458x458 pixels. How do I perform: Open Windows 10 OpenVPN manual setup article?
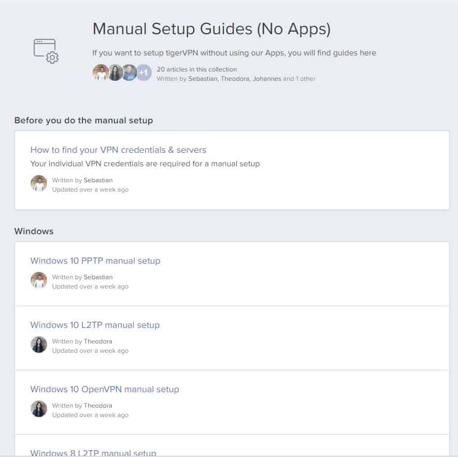[x=105, y=389]
